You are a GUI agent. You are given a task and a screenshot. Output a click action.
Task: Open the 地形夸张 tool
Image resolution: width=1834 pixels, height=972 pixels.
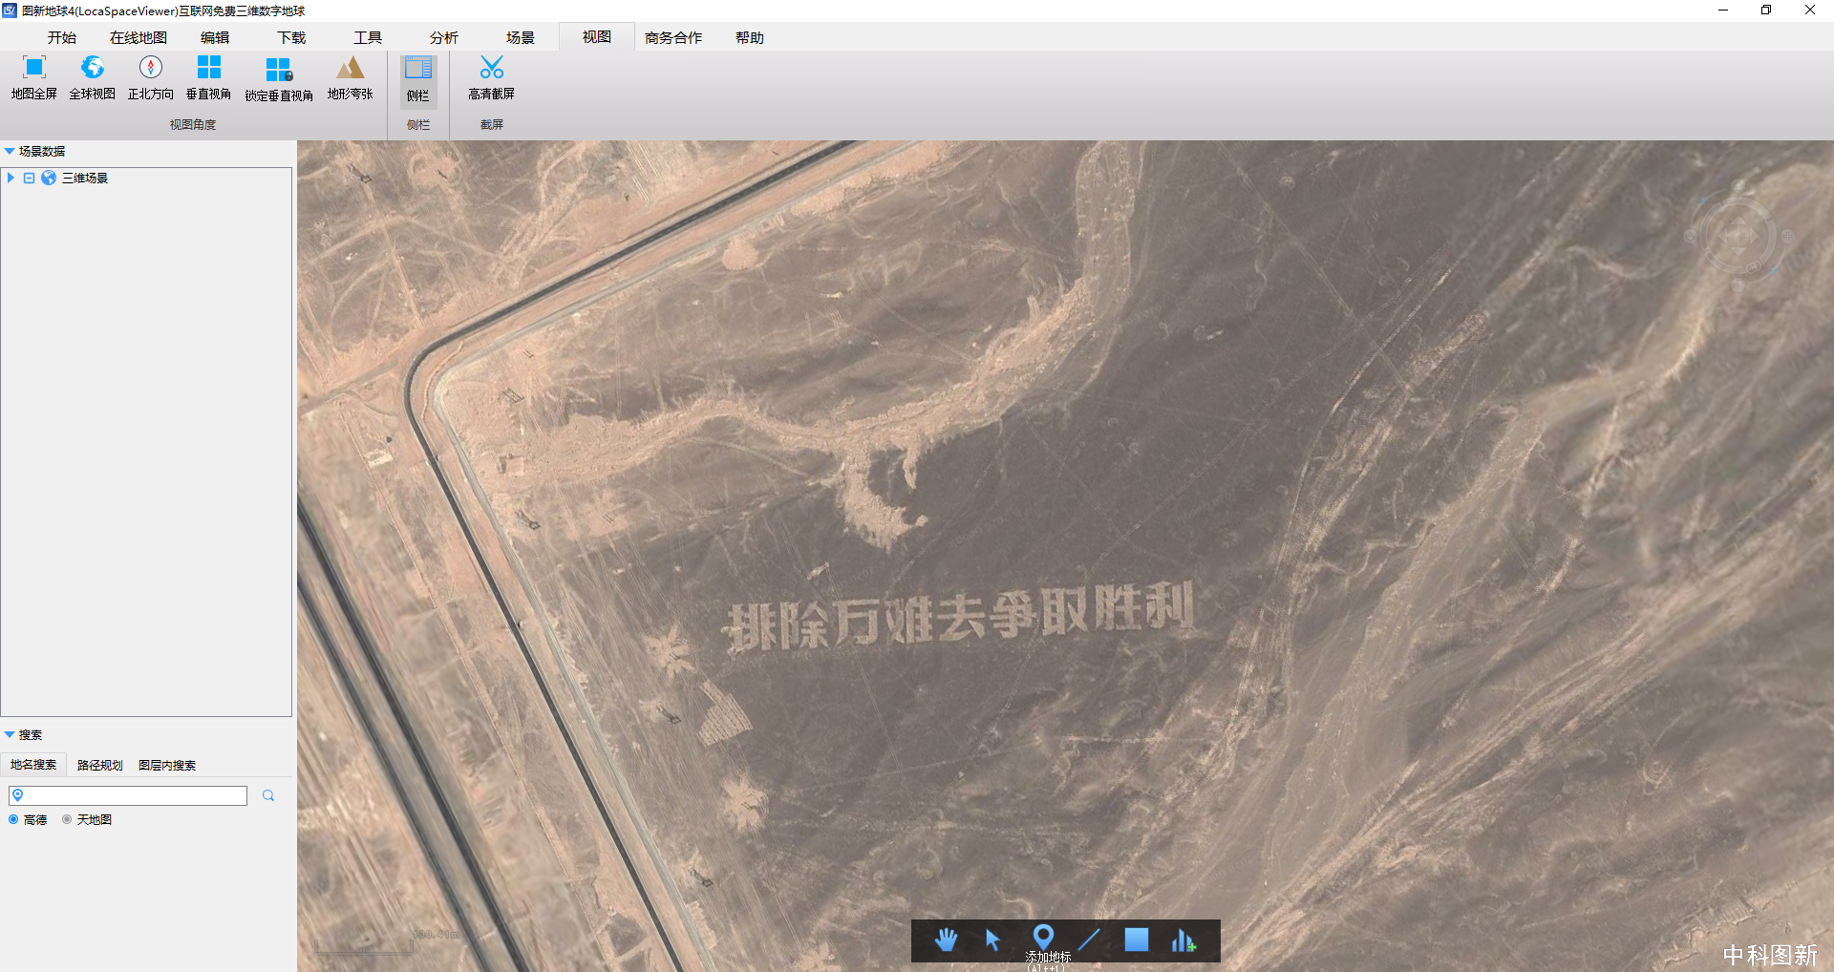tap(349, 78)
